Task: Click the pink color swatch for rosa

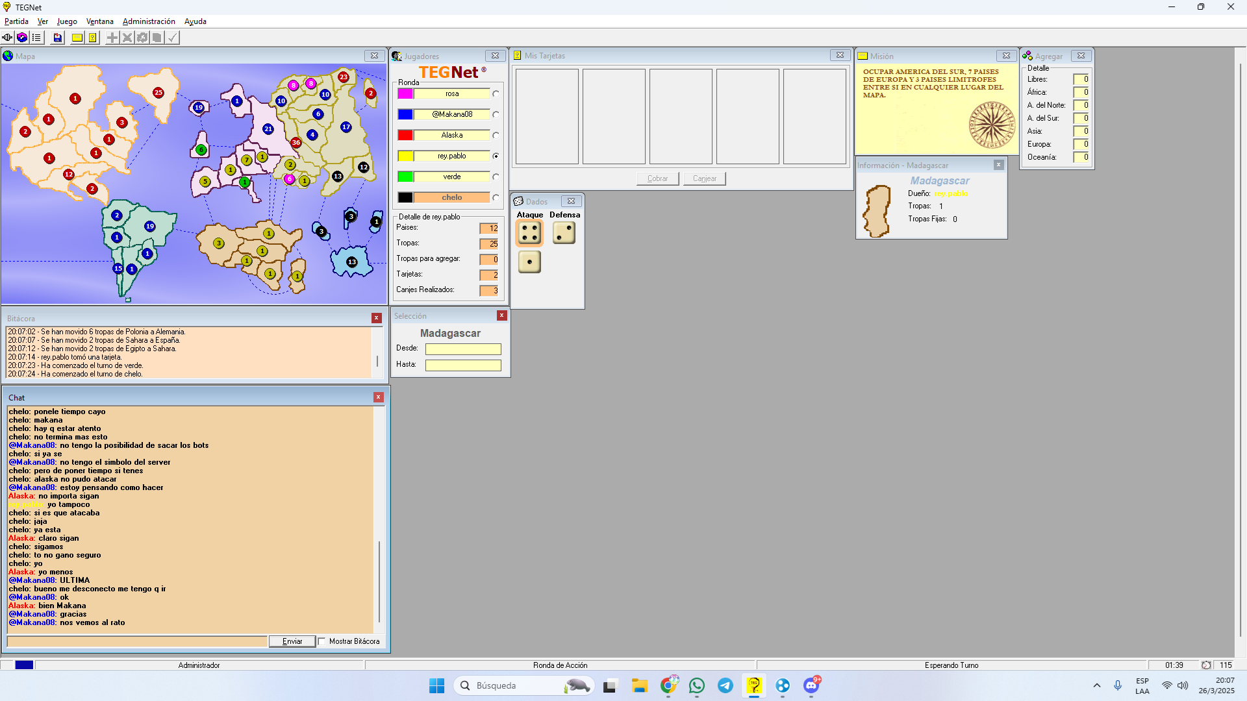Action: point(405,94)
